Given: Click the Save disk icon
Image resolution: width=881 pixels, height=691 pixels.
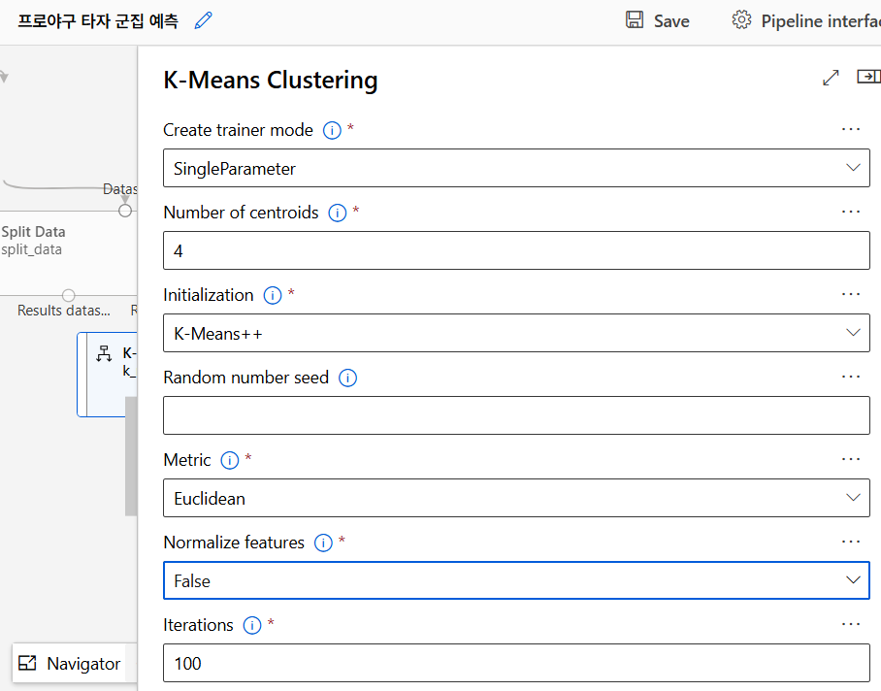Looking at the screenshot, I should [635, 20].
